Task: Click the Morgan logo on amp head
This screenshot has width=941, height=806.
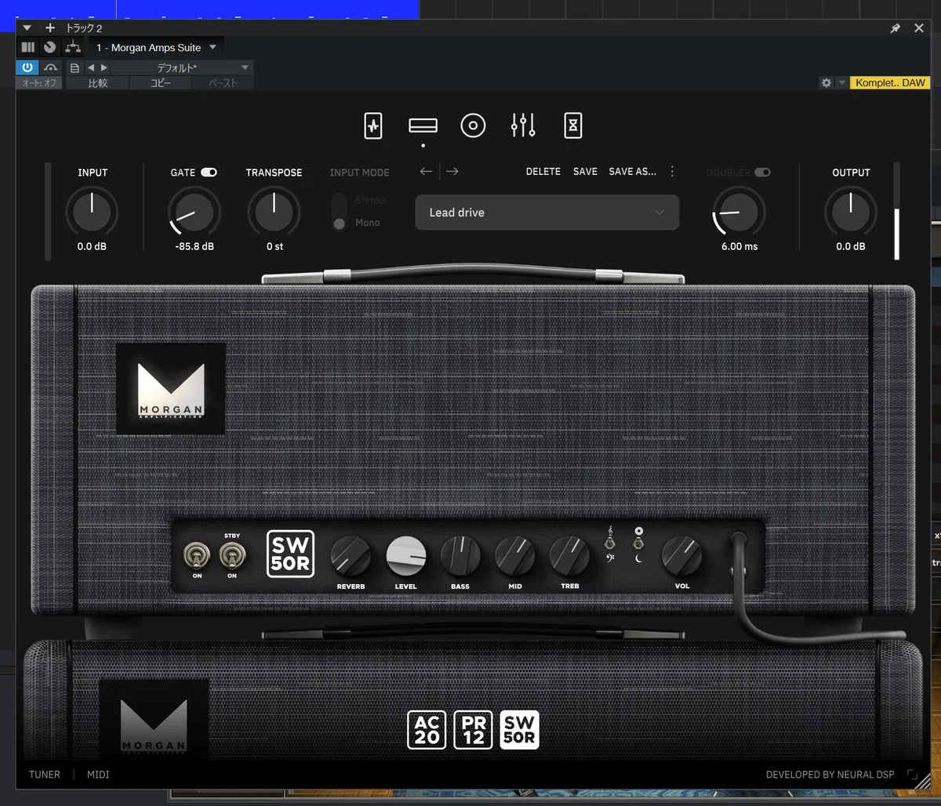Action: [x=171, y=389]
